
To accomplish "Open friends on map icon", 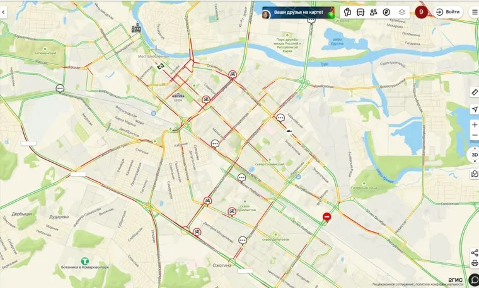I will pyautogui.click(x=373, y=12).
